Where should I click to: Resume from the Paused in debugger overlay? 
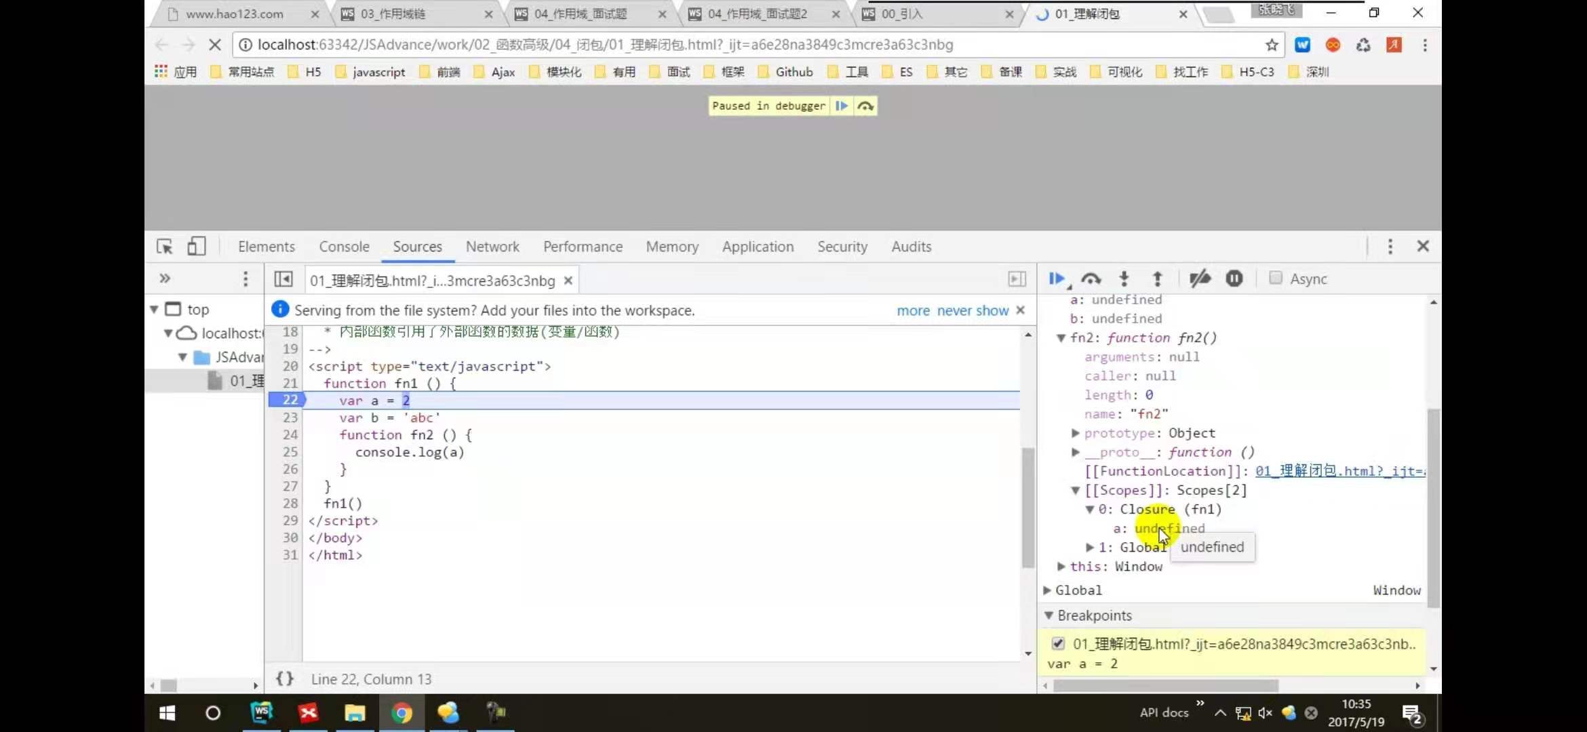pyautogui.click(x=841, y=106)
